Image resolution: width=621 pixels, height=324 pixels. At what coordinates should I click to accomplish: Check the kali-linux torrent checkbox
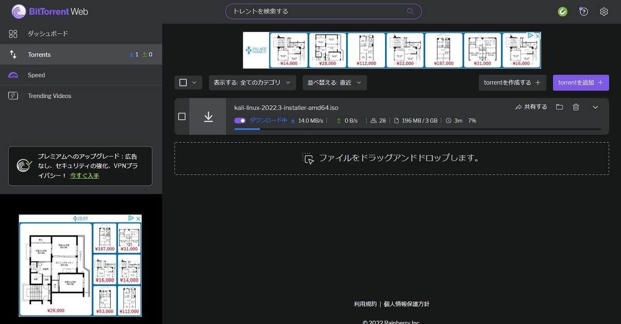pos(182,117)
